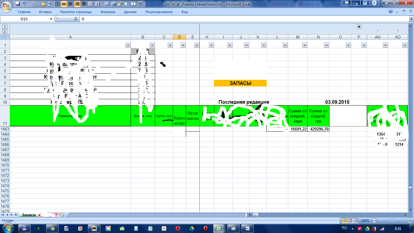Viewport: 414px width, 233px height.
Task: Click the Последняя редакция cell
Action: point(244,102)
